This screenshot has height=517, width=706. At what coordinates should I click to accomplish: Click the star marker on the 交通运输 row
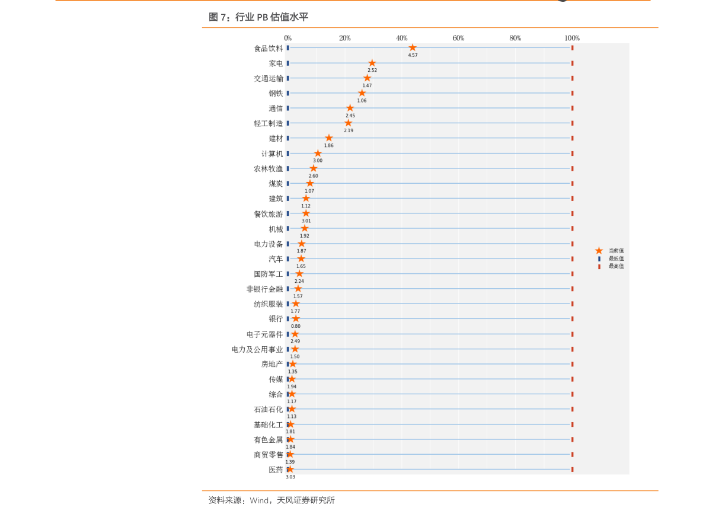click(x=367, y=78)
